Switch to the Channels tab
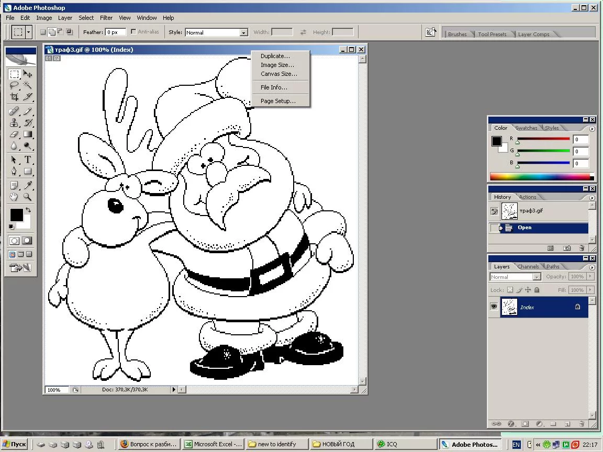 528,266
